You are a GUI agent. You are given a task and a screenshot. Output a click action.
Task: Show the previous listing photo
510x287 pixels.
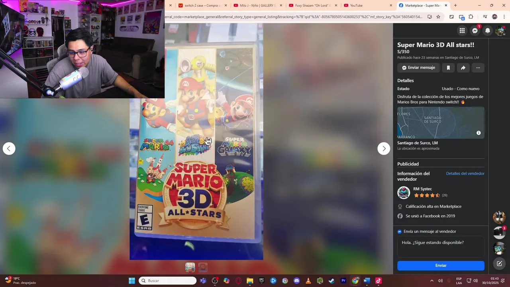click(9, 149)
